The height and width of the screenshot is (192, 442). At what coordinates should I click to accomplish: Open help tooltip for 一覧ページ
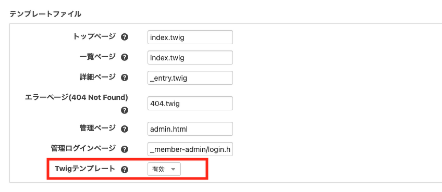coord(124,57)
